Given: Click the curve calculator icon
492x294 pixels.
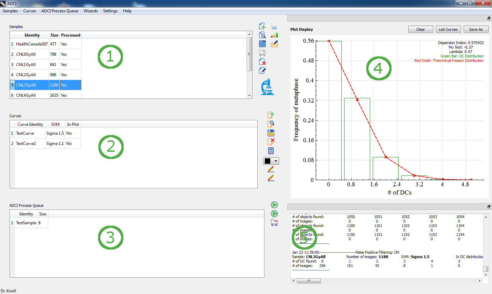Looking at the screenshot, I should [x=271, y=151].
